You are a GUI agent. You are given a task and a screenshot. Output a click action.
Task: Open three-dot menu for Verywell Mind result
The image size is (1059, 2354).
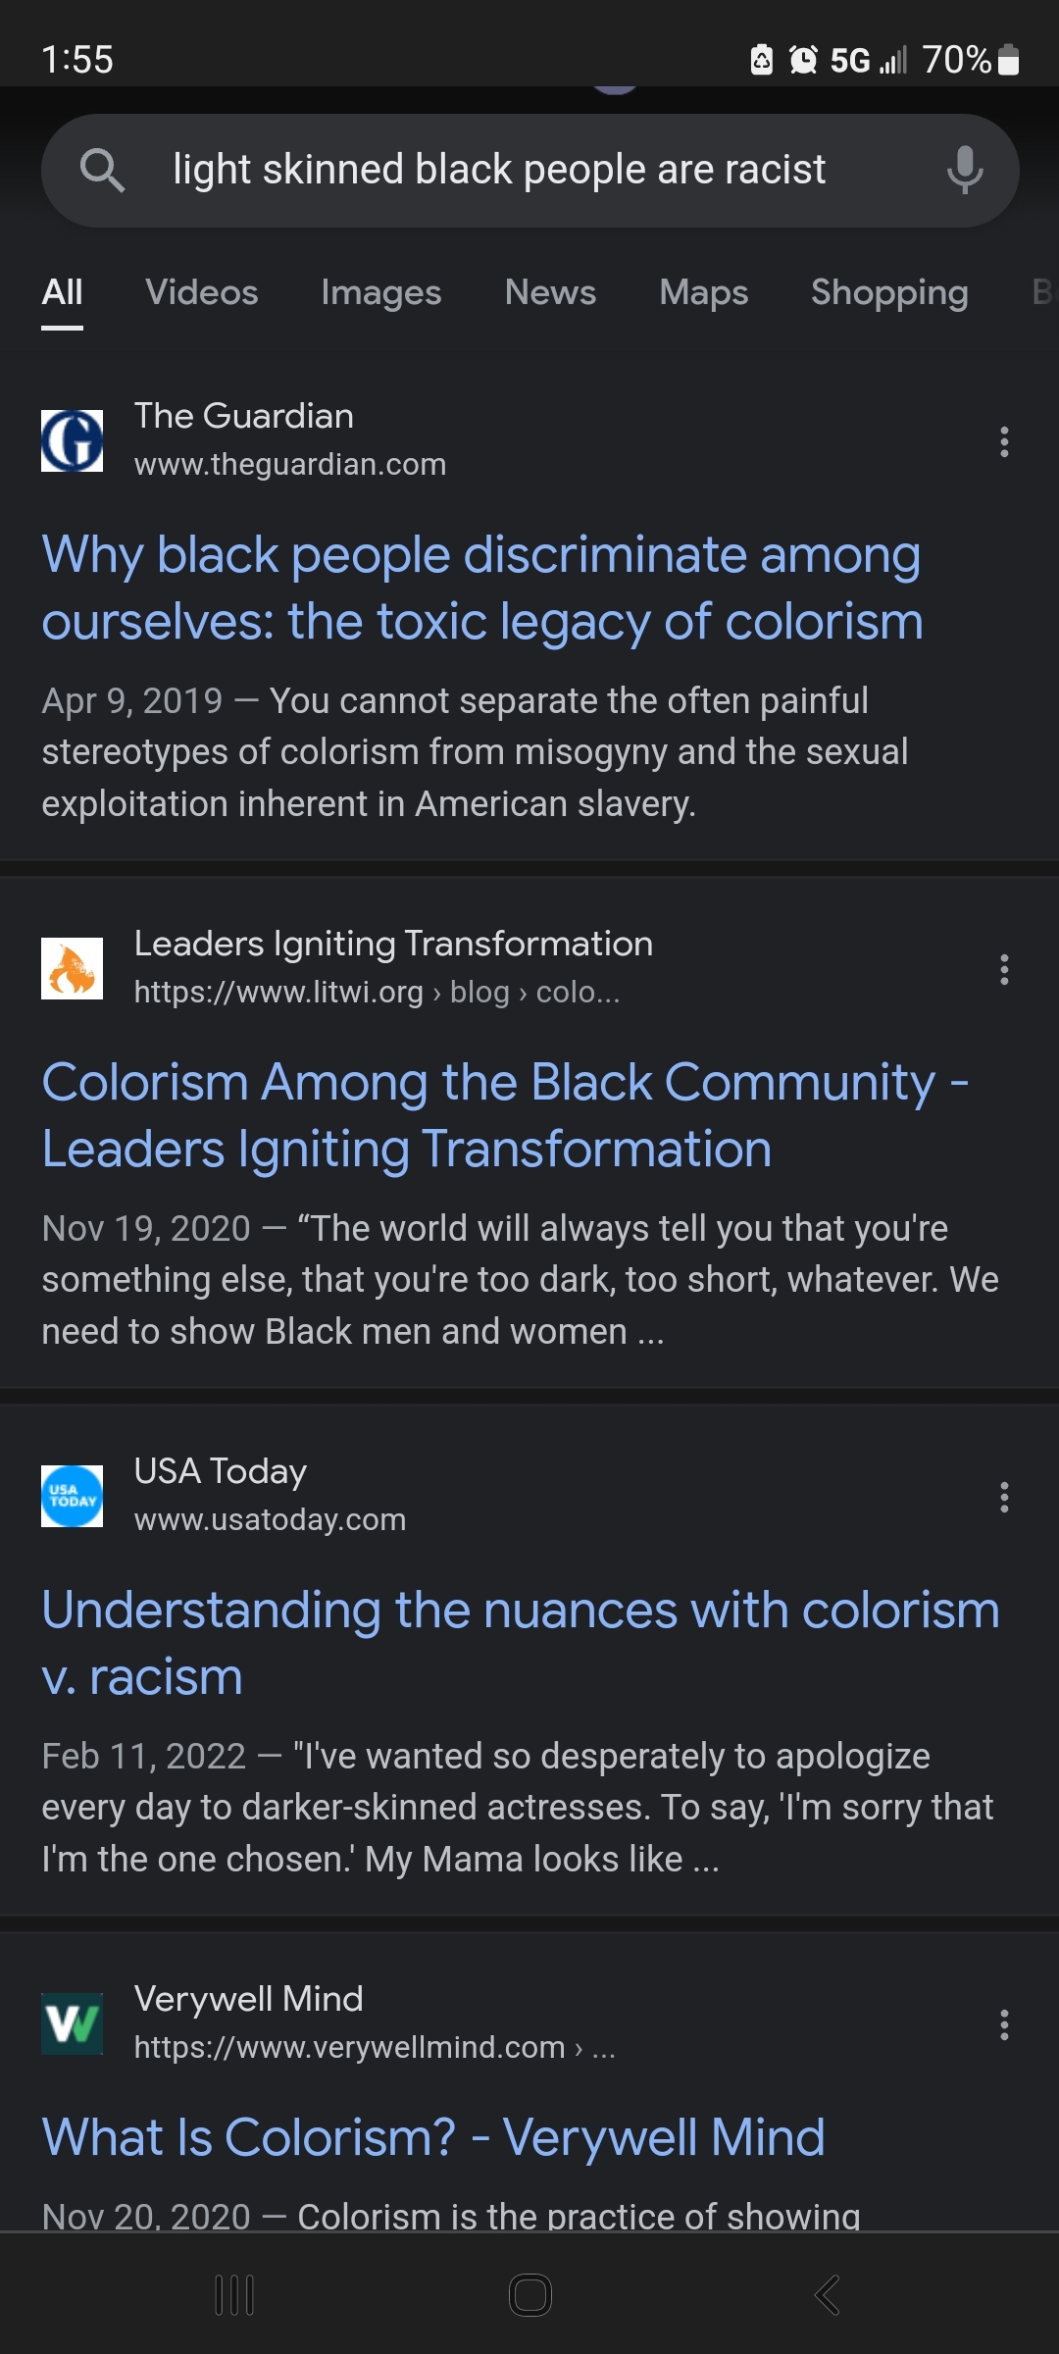tap(1004, 2024)
